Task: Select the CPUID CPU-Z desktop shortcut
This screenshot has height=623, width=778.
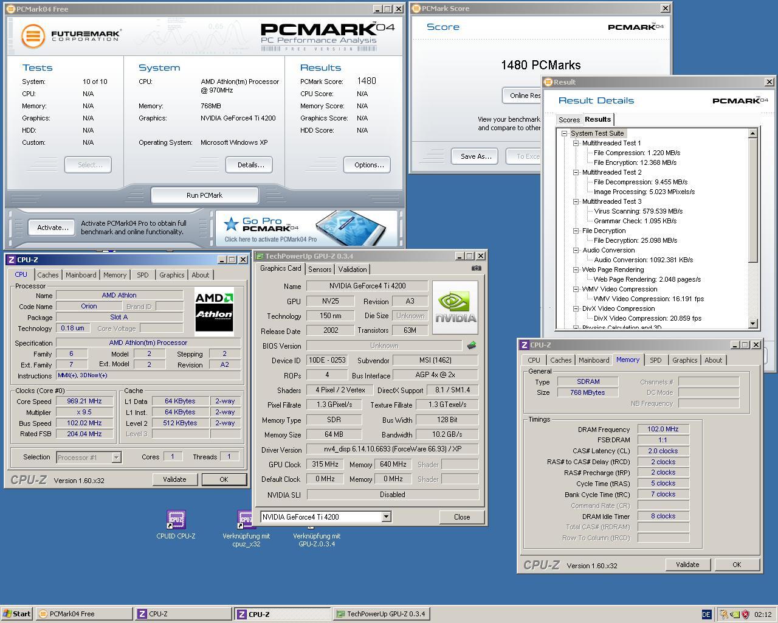Action: coord(176,525)
